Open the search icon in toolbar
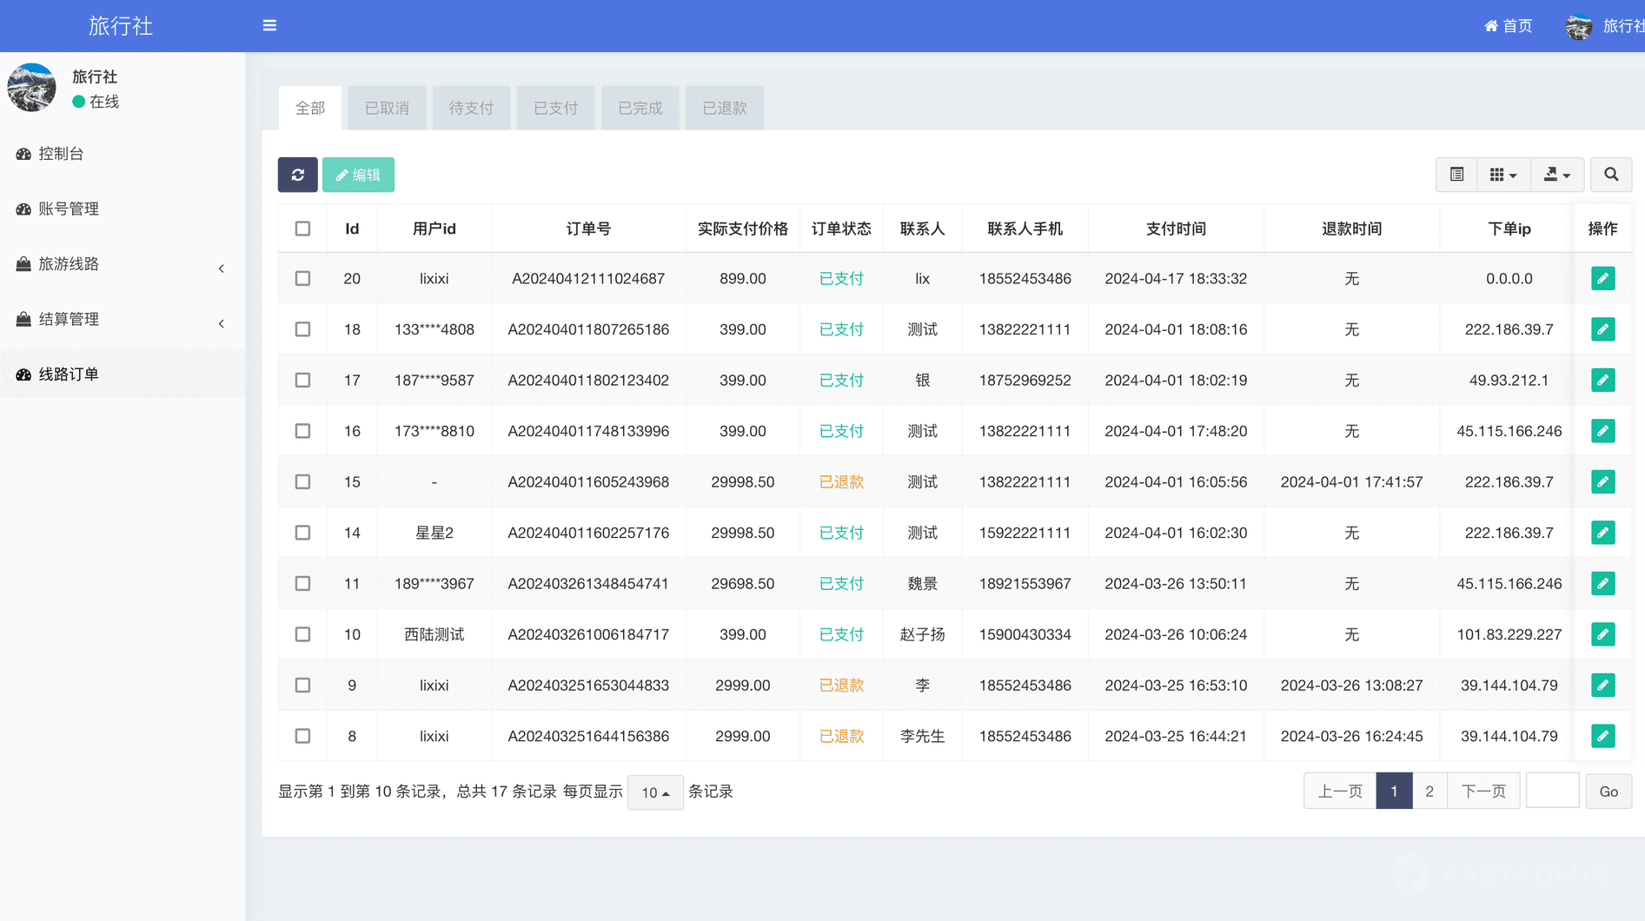This screenshot has width=1645, height=921. tap(1610, 175)
